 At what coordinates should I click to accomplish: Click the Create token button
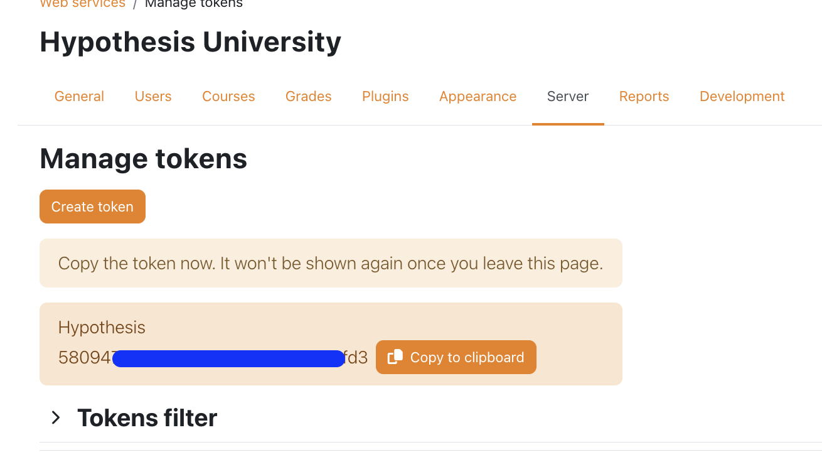coord(92,207)
